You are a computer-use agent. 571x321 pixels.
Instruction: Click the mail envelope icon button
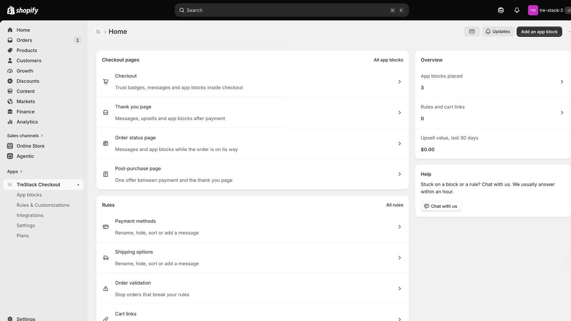click(472, 31)
